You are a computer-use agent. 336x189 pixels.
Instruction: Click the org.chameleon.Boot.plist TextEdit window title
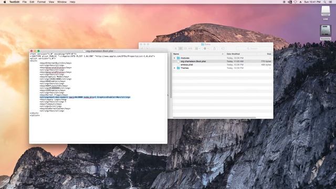click(100, 51)
